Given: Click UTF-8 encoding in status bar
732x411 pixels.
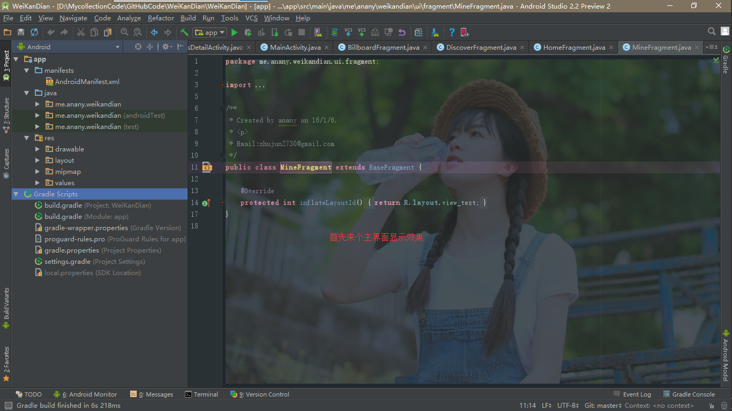Looking at the screenshot, I should coord(569,406).
